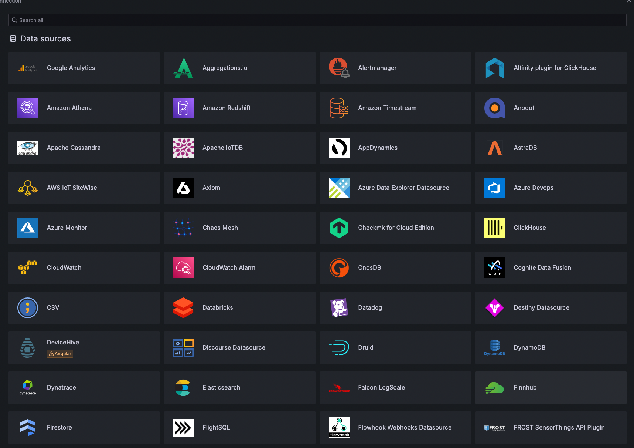
Task: Select the Databricks red layers icon
Action: tap(183, 308)
